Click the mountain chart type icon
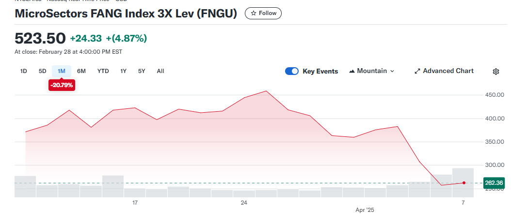This screenshot has height=222, width=511. point(351,71)
